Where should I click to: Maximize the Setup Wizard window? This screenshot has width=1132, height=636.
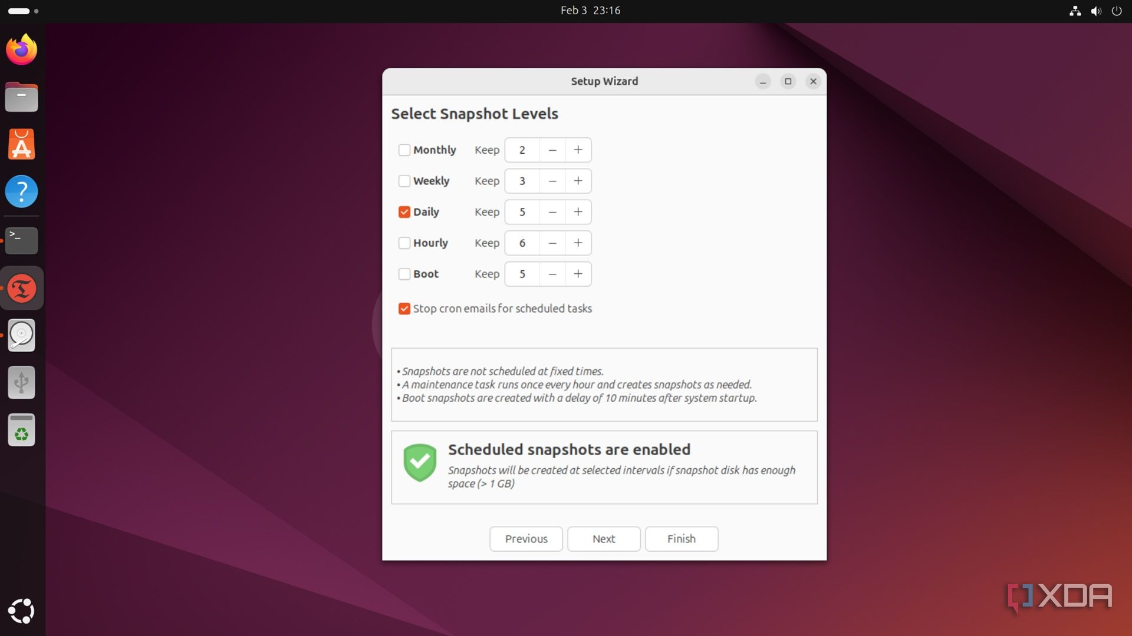(x=788, y=81)
